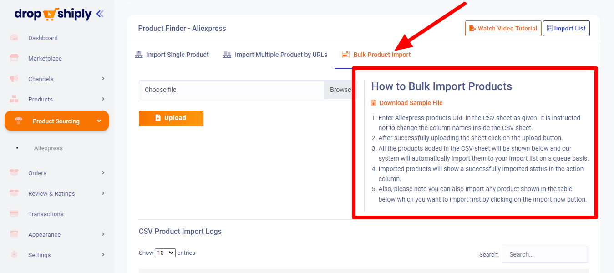The width and height of the screenshot is (614, 273).
Task: Click the Bulk Product Import tab icon
Action: point(346,55)
